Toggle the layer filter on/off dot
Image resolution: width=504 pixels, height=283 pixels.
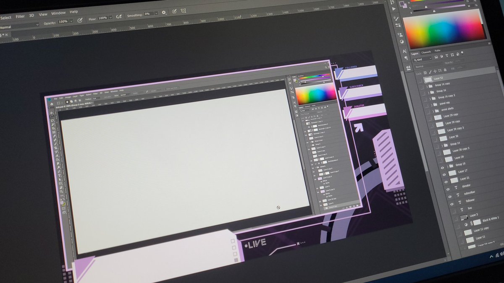[462, 52]
